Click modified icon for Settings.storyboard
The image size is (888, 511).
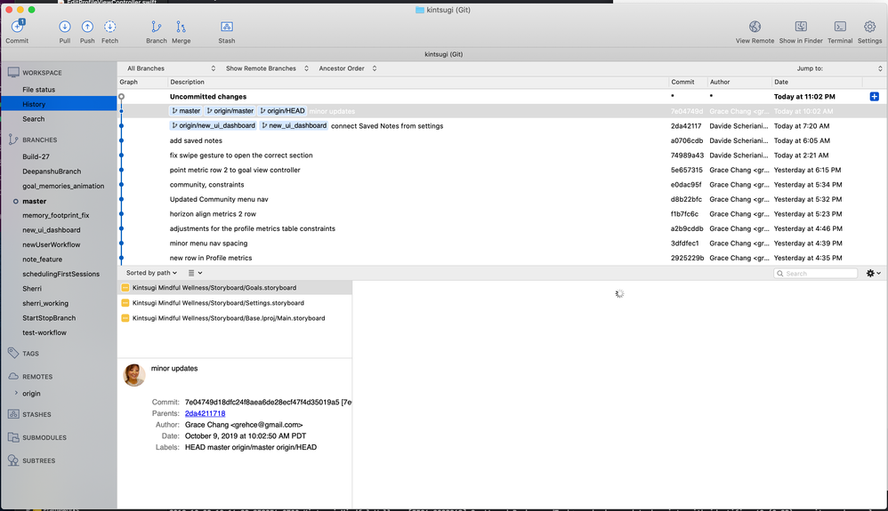[125, 303]
